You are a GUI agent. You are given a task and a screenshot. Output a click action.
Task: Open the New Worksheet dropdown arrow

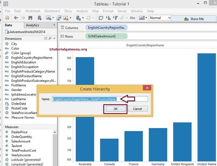click(53, 18)
